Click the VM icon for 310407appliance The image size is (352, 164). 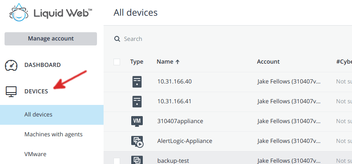(137, 121)
